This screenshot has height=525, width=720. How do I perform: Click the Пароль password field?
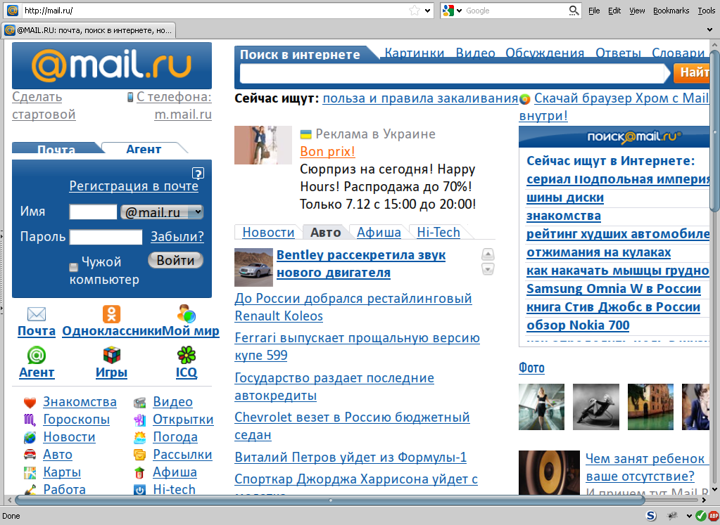(106, 237)
